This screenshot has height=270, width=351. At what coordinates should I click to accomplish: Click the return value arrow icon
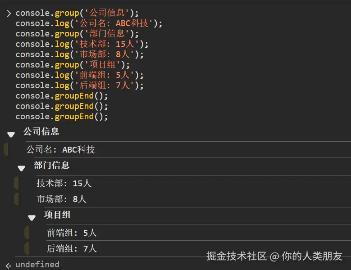pos(9,266)
